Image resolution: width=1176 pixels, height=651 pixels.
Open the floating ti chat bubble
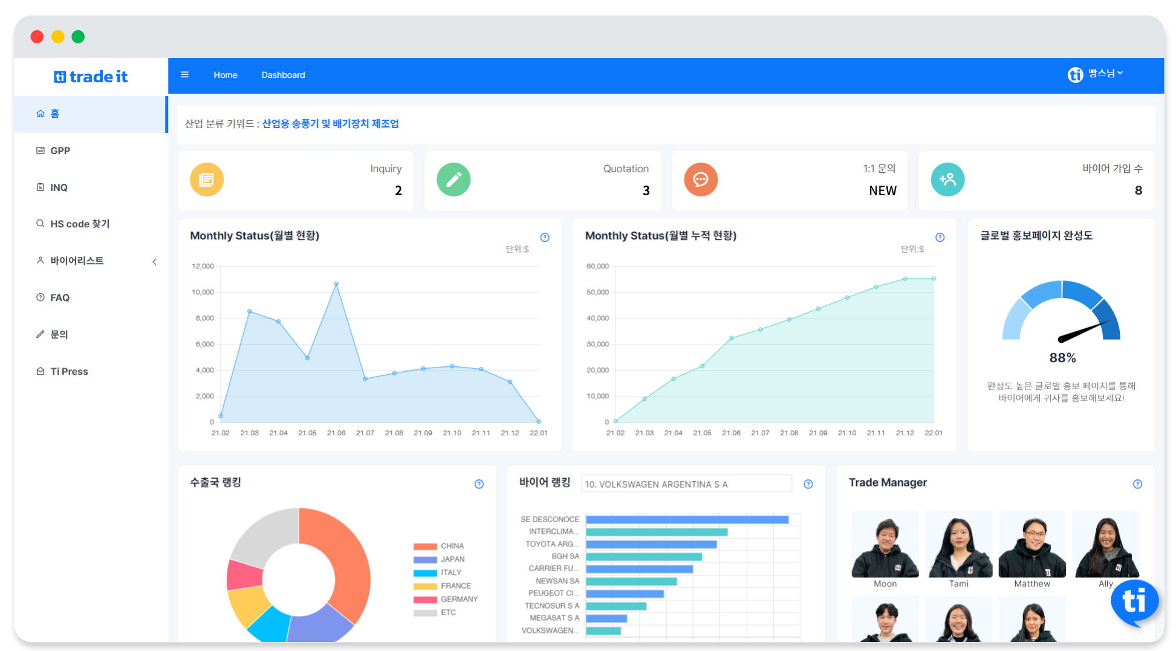pyautogui.click(x=1134, y=601)
